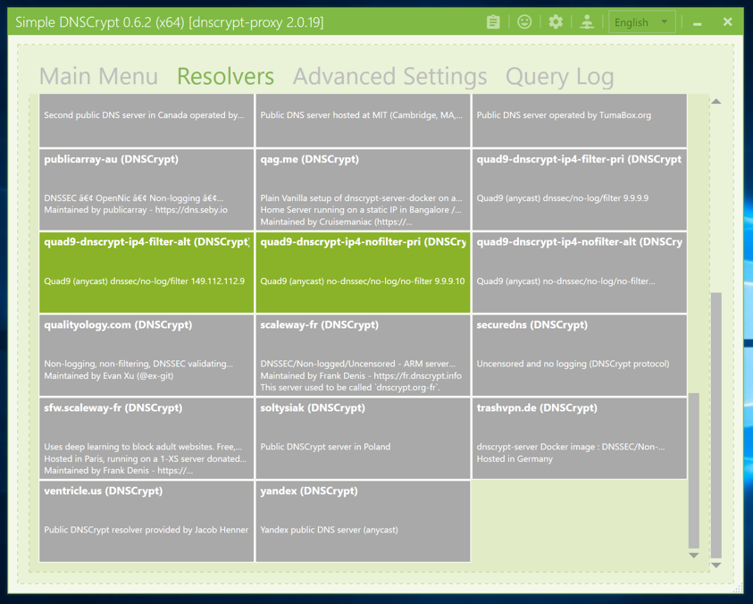Enable the sfw.scaleway-fr resolver
This screenshot has width=753, height=604.
click(x=146, y=439)
